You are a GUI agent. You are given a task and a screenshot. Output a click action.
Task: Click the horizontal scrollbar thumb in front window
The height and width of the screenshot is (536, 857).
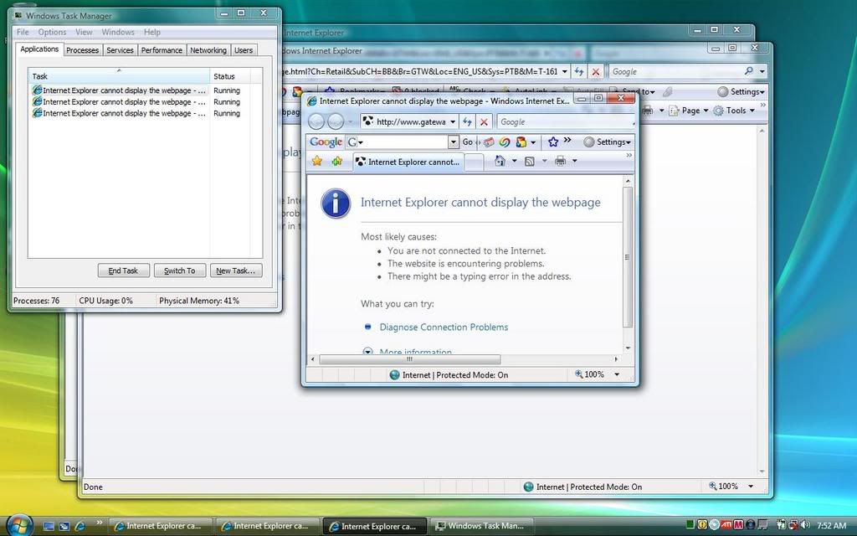click(x=410, y=359)
